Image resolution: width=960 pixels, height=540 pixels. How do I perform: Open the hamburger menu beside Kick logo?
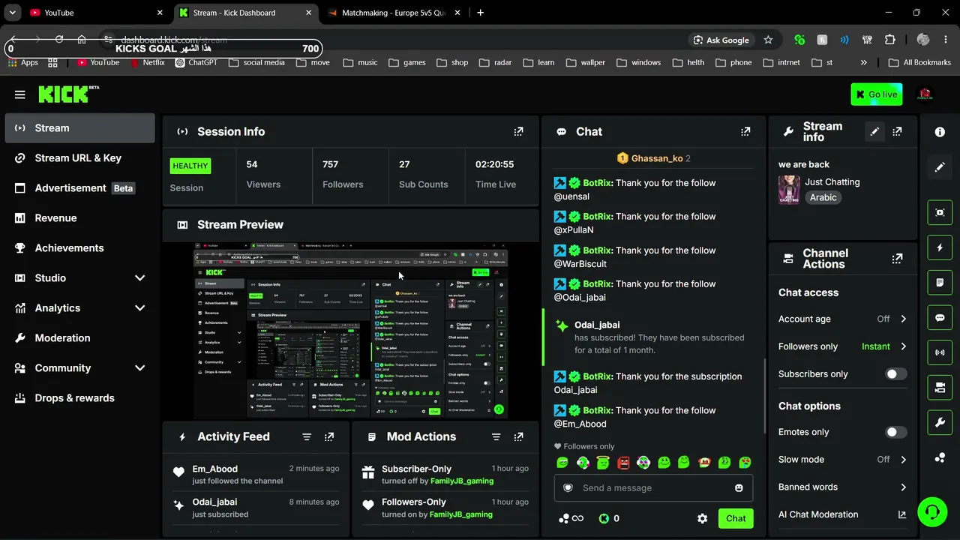tap(19, 94)
